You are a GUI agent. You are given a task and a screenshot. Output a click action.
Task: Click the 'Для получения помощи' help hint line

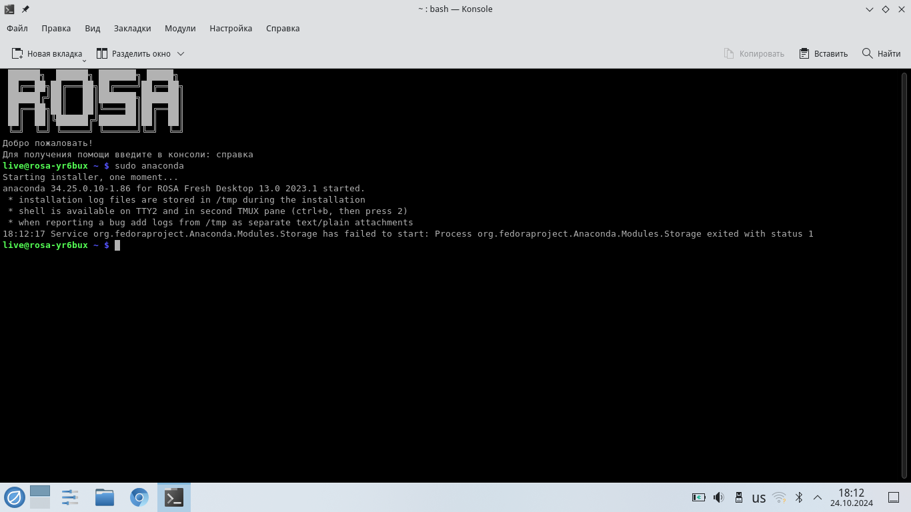(128, 155)
